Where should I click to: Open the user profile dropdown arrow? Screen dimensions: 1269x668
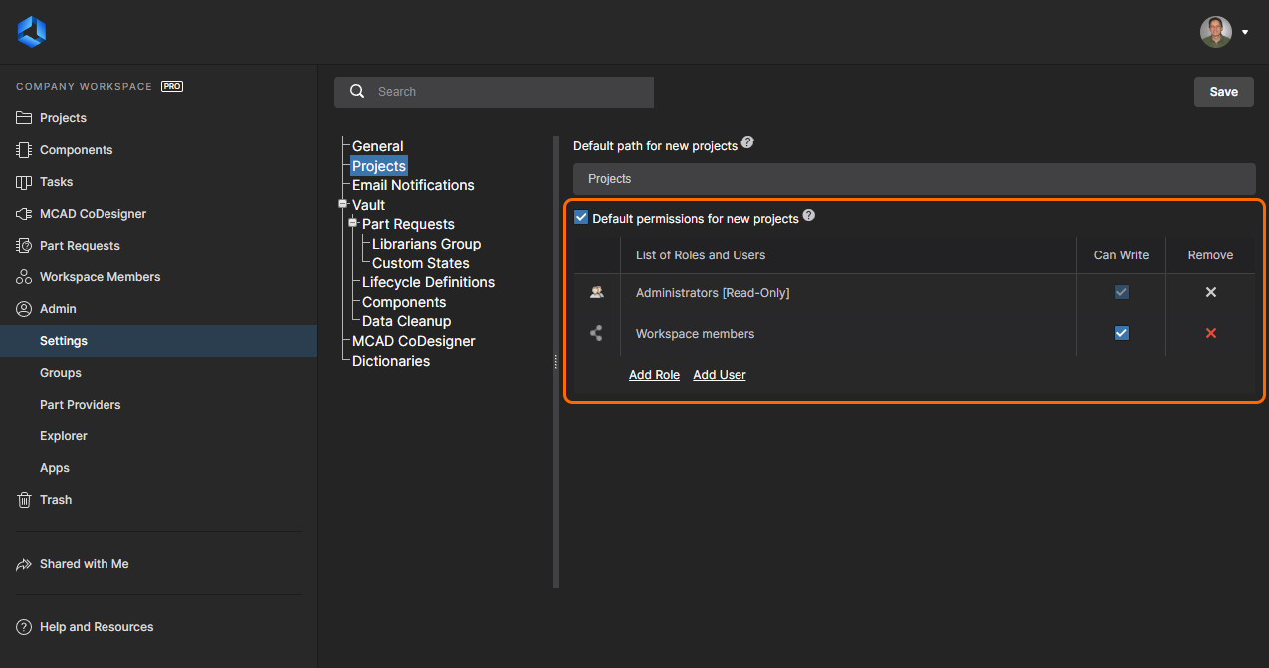[x=1244, y=32]
